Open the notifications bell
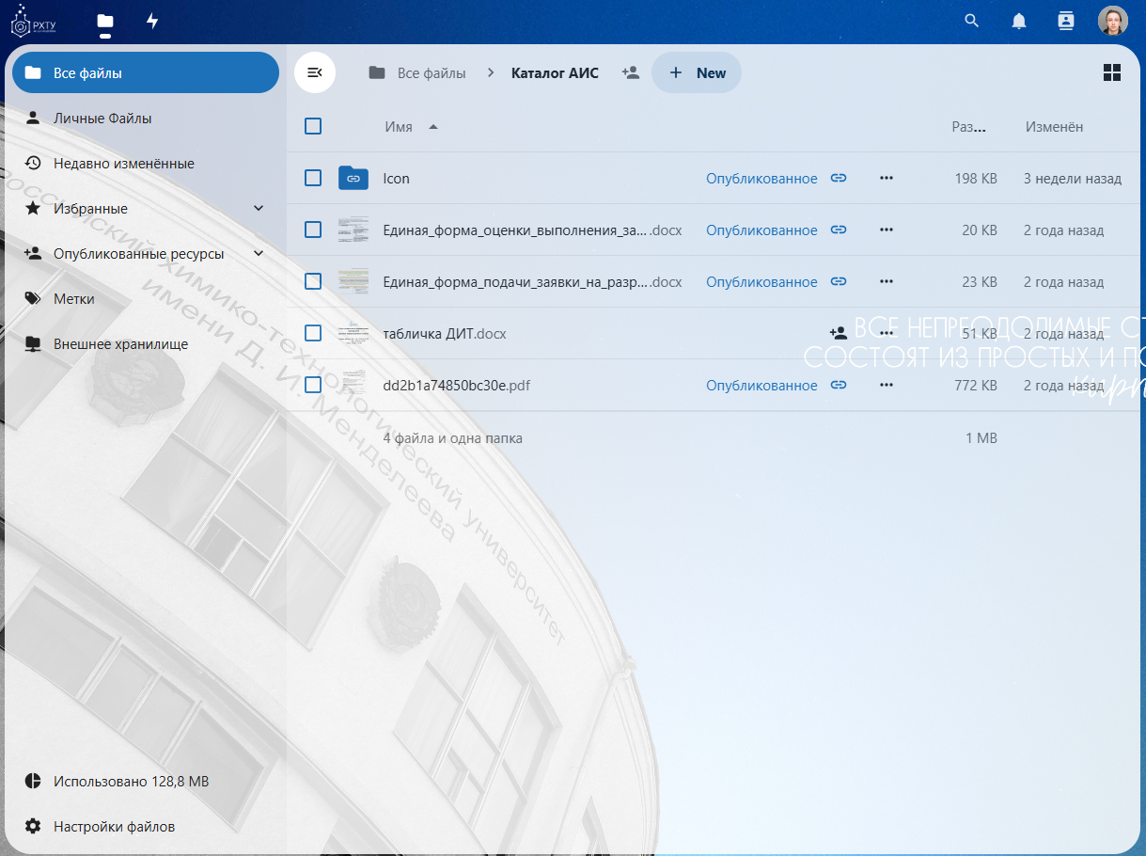 (1019, 21)
